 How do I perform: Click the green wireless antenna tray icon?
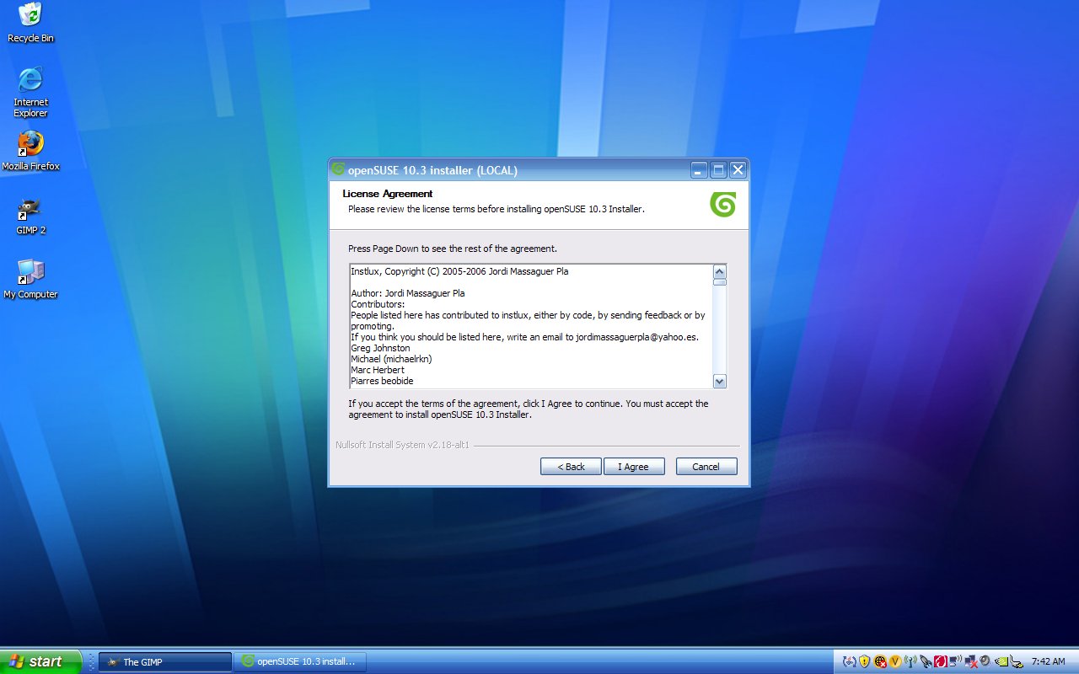[x=910, y=661]
